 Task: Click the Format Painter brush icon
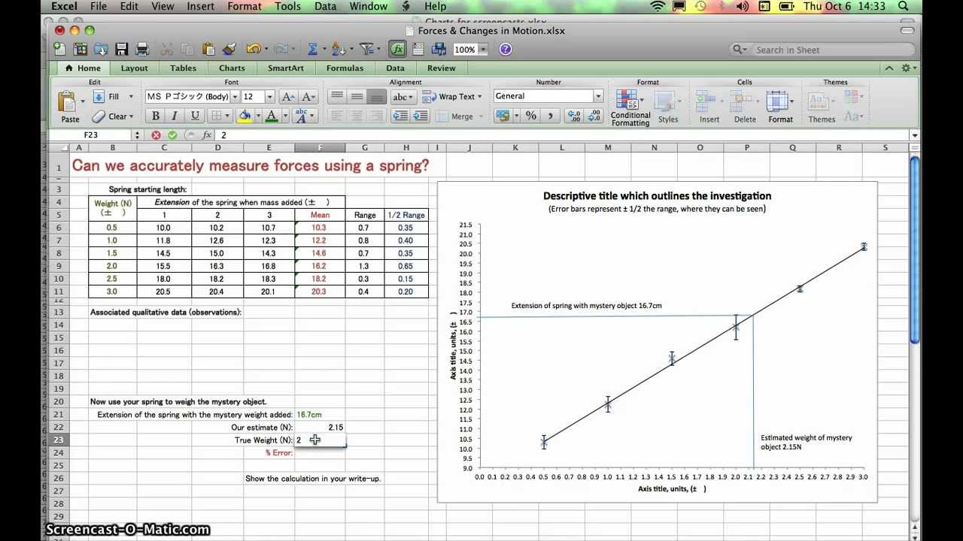click(229, 50)
